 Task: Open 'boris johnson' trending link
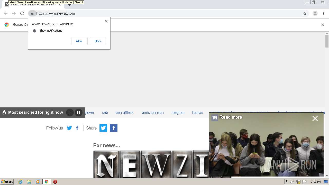pos(153,113)
